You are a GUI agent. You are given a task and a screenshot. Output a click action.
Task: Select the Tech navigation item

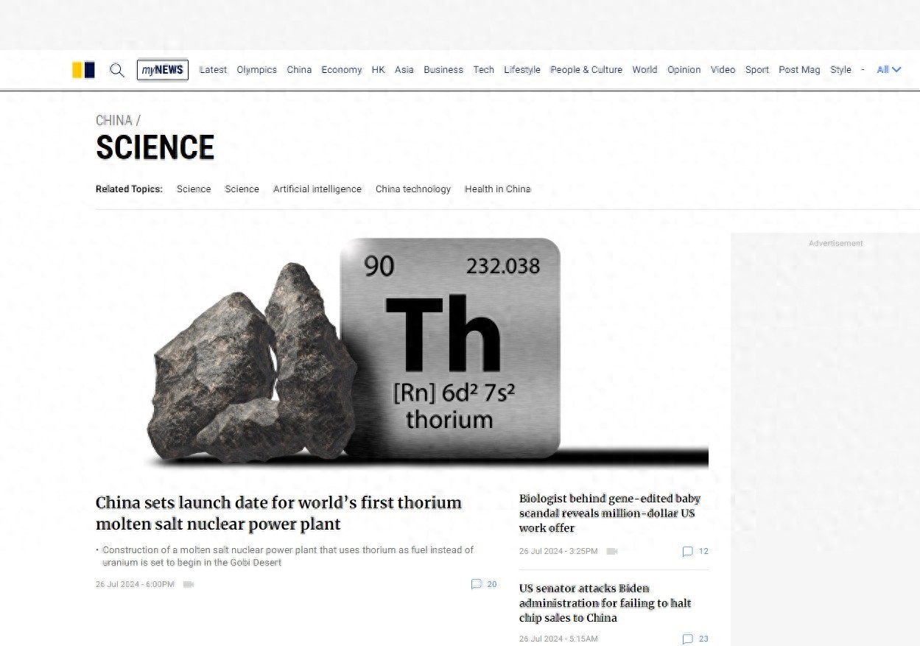(x=483, y=70)
